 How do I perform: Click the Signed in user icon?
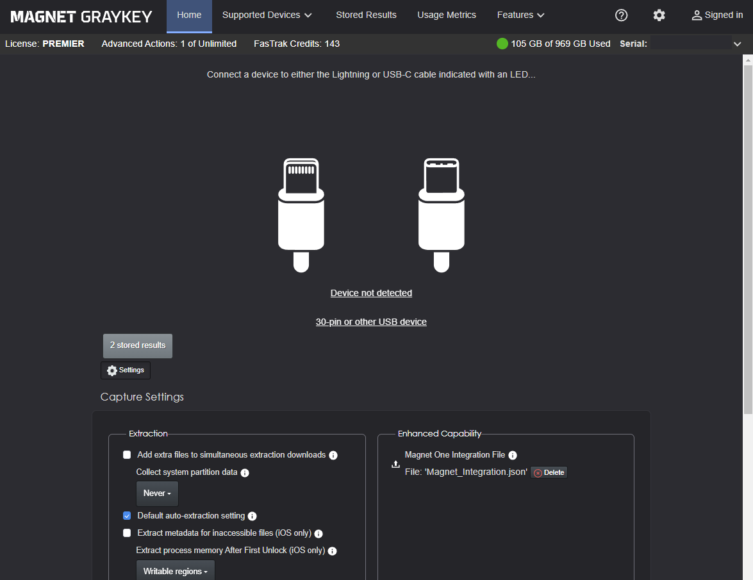(697, 15)
